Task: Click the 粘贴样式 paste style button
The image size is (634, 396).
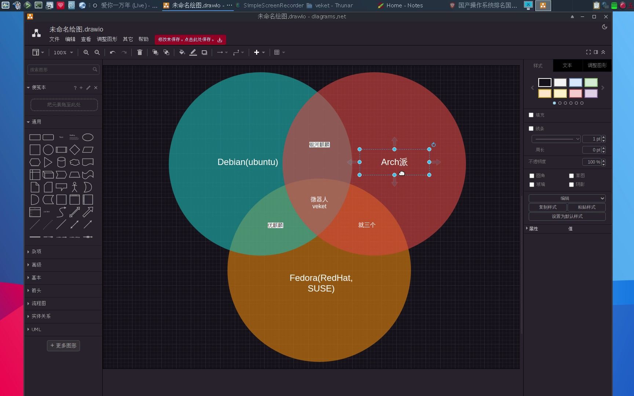Action: (586, 207)
